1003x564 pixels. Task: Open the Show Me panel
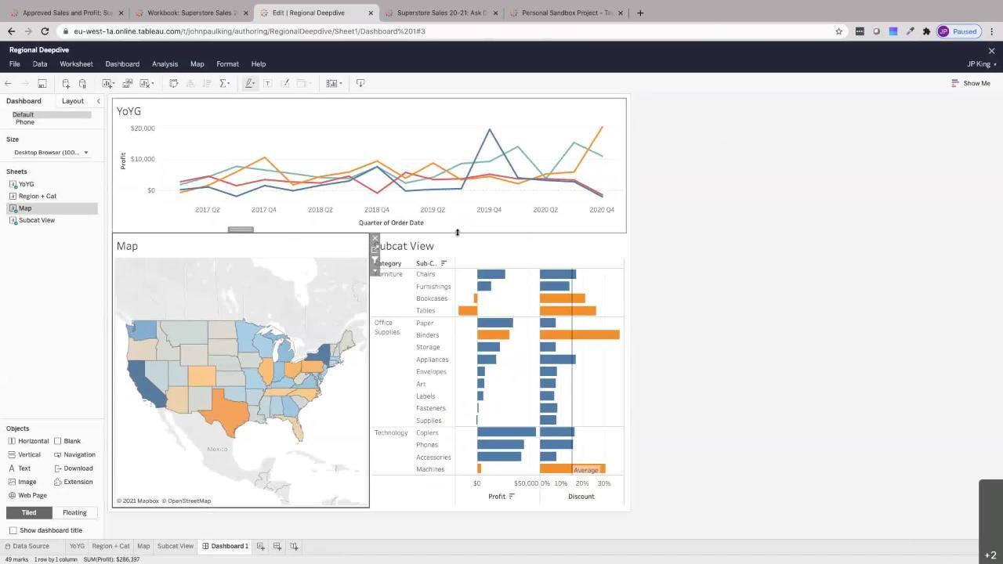[x=971, y=83]
